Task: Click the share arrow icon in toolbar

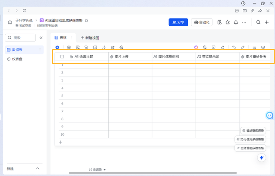Action: point(222,48)
